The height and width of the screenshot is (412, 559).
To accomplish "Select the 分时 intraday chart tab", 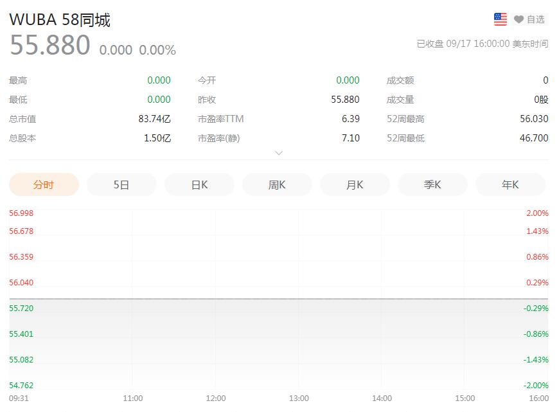I will coord(44,184).
